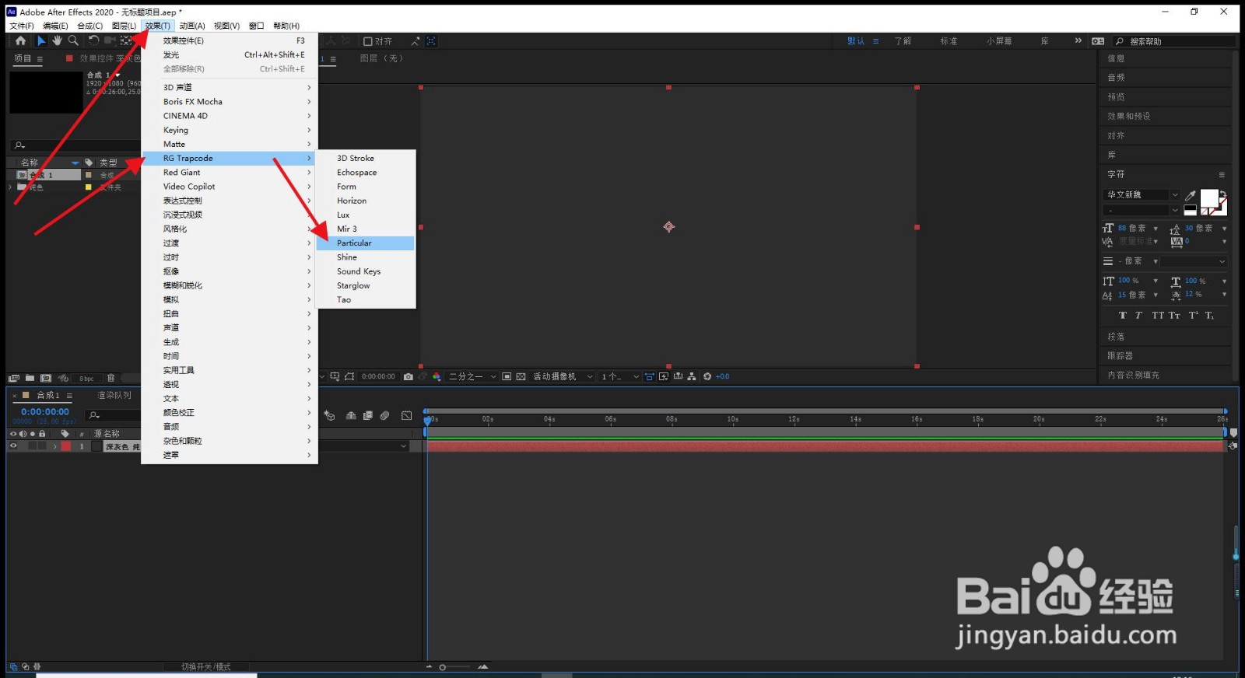Click the eyedropper in Character panel
The width and height of the screenshot is (1245, 678).
[1190, 195]
